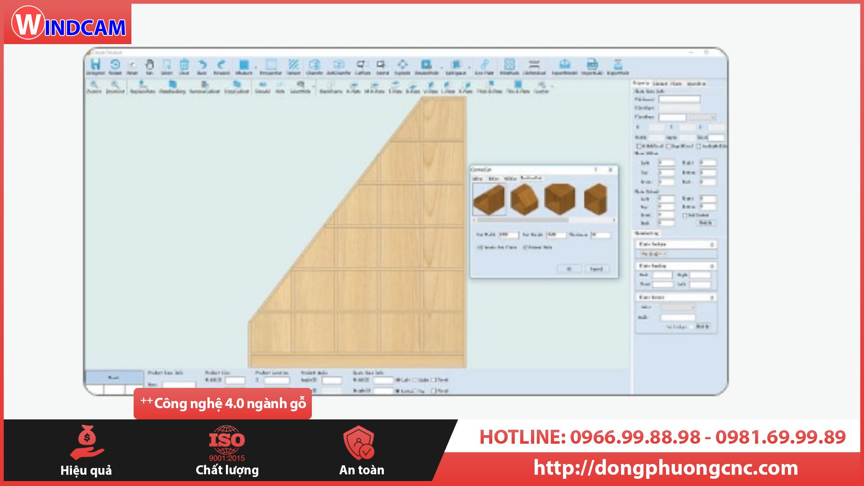
Task: Click the horizontal scrollbar under cabinet thumbnails
Action: (522, 220)
